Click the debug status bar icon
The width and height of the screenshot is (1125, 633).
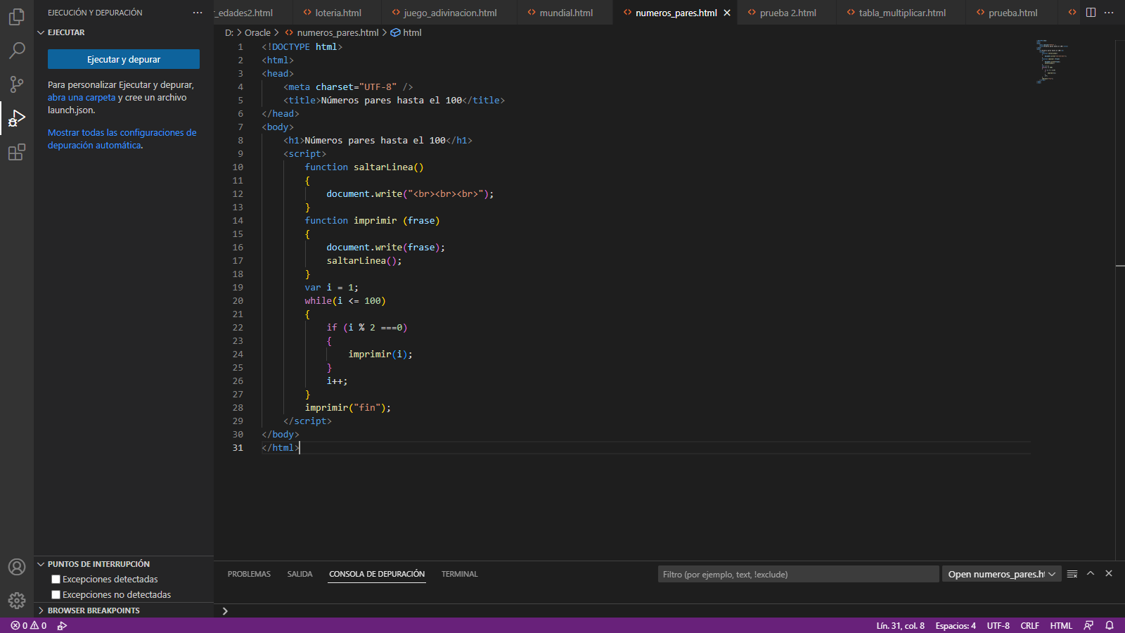(62, 625)
